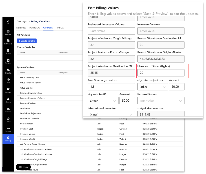This screenshot has height=174, width=206.
Task: Open the Terminal sidebar icon
Action: click(x=8, y=129)
